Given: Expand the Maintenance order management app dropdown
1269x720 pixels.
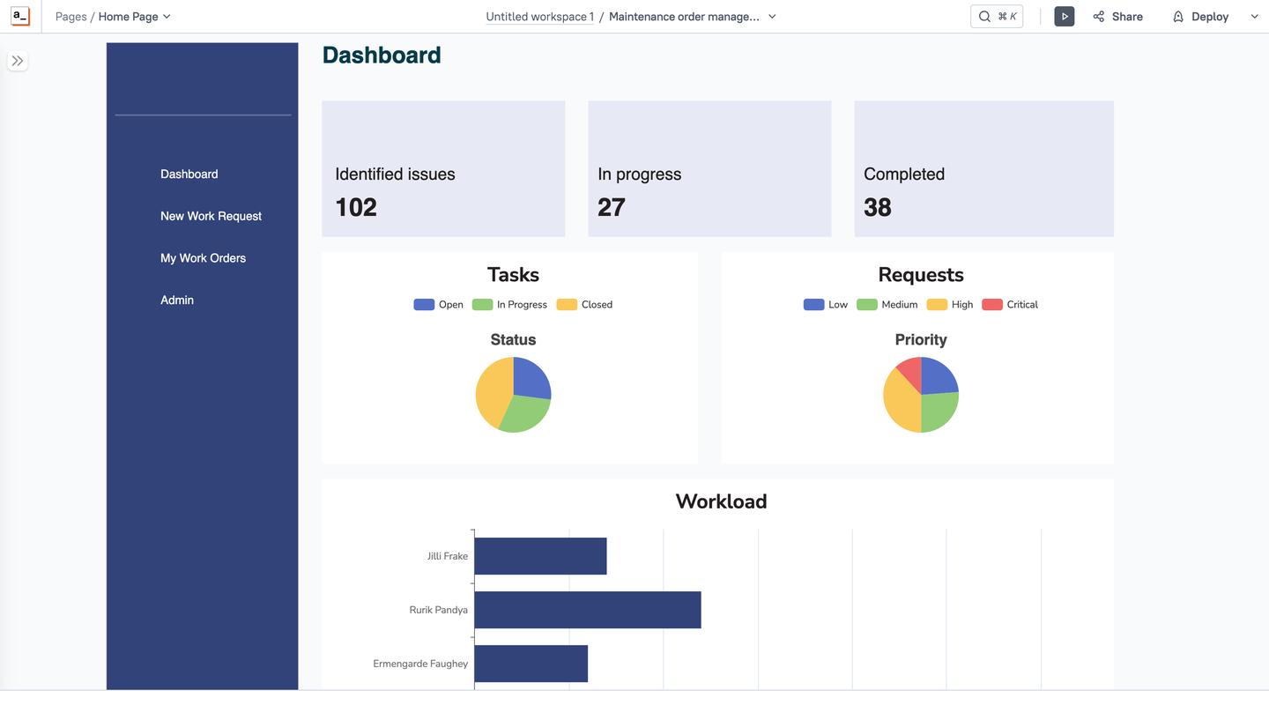Looking at the screenshot, I should pyautogui.click(x=771, y=16).
